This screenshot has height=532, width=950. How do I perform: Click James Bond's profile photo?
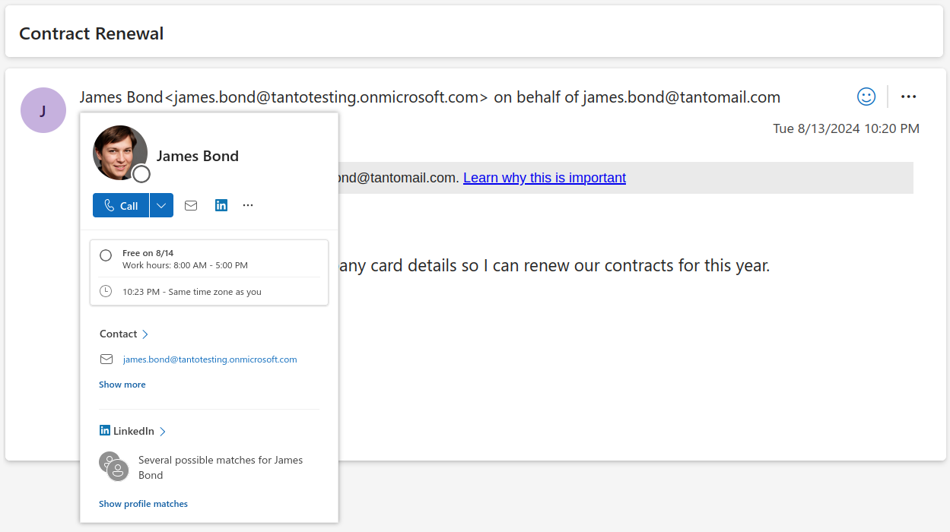[120, 153]
